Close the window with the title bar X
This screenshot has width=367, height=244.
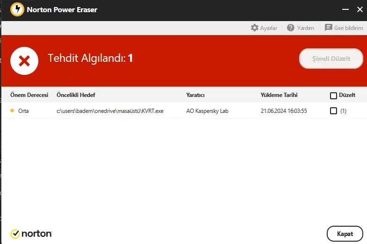(x=360, y=9)
